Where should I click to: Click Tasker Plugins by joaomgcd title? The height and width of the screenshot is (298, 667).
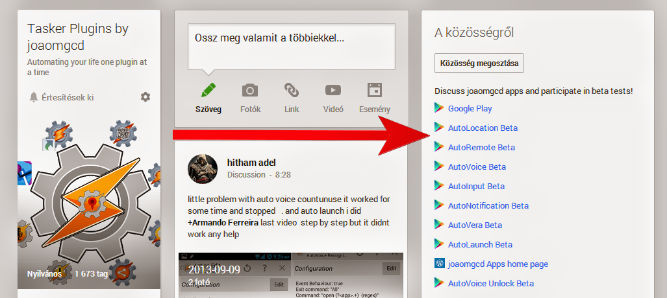coord(78,37)
